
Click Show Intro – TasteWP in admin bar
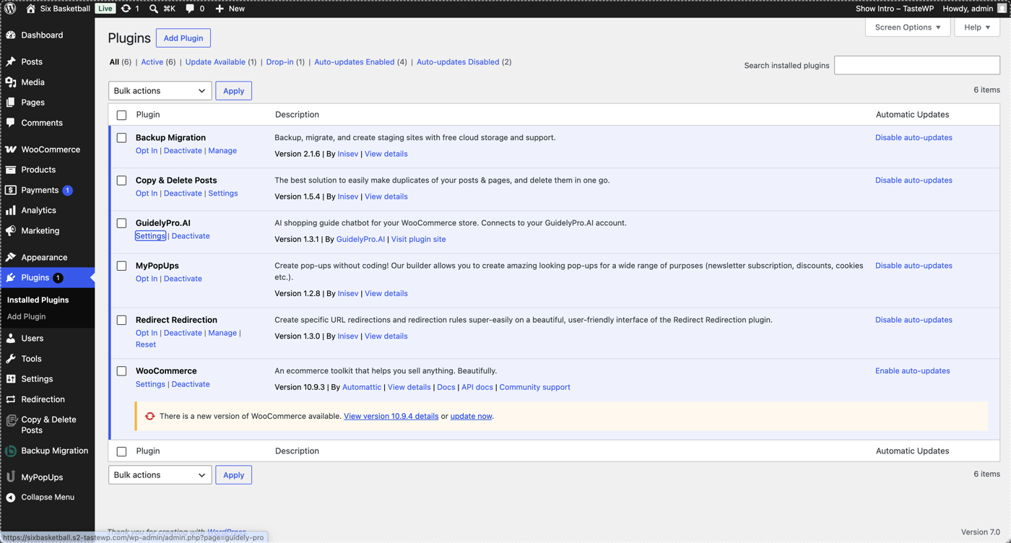pos(894,9)
